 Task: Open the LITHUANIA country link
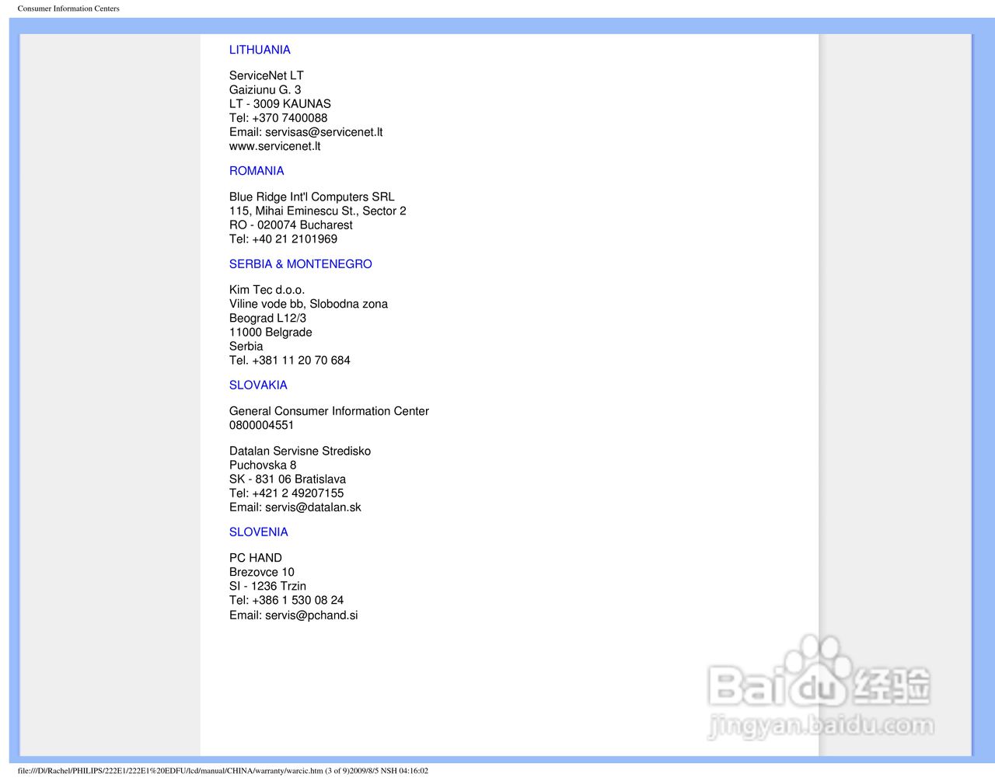[x=260, y=50]
